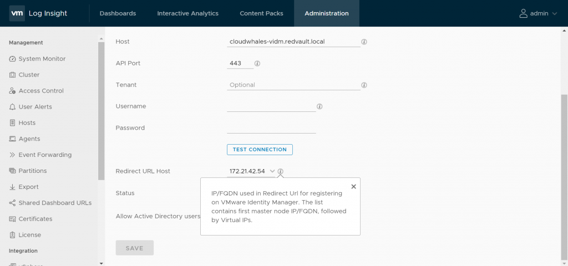Click the API Port input field
The height and width of the screenshot is (266, 568).
tap(240, 63)
